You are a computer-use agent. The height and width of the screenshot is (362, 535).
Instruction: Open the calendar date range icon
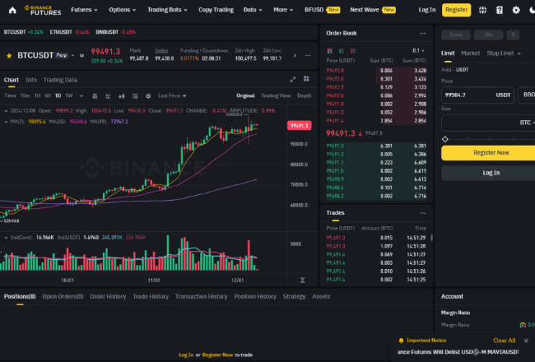(95, 96)
